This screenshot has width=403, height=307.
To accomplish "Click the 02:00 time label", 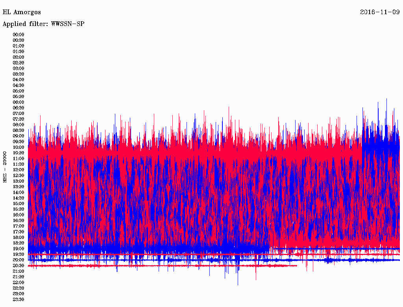I will click(x=18, y=57).
